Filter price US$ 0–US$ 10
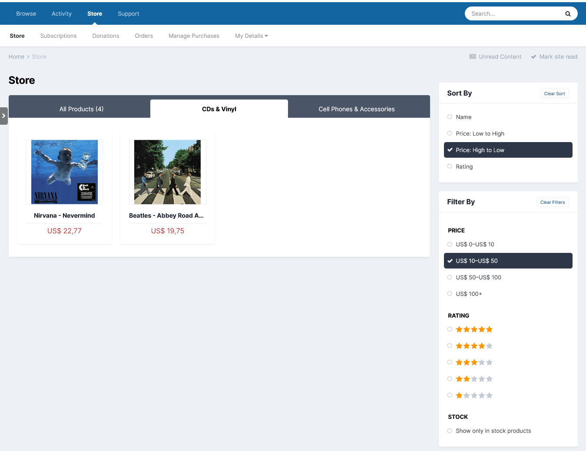 tap(508, 244)
